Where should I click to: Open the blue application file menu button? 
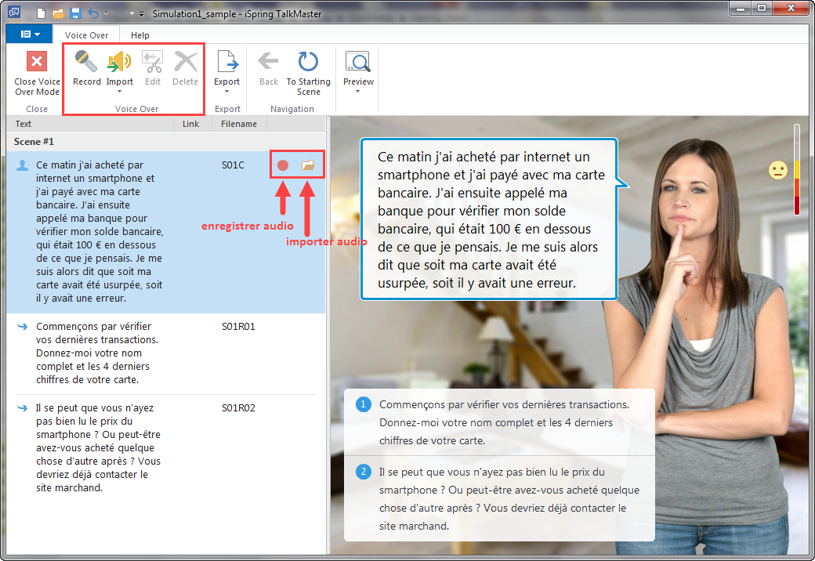[28, 34]
